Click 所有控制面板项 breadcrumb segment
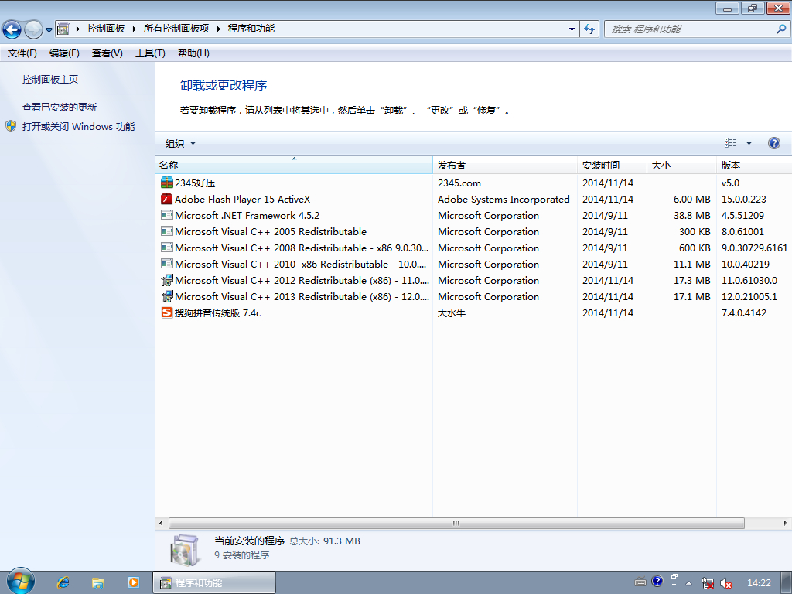The image size is (792, 594). coord(176,29)
